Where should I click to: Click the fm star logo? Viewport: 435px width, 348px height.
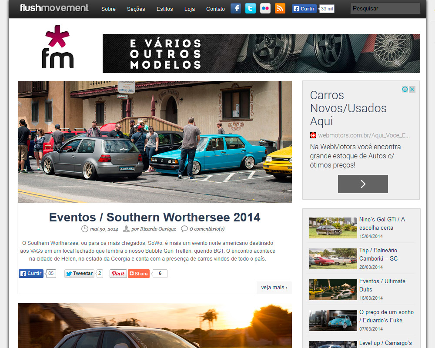[58, 47]
